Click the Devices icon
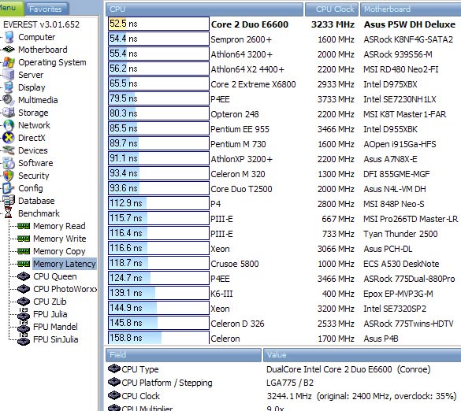Viewport: 461px width, 411px height. (x=9, y=150)
